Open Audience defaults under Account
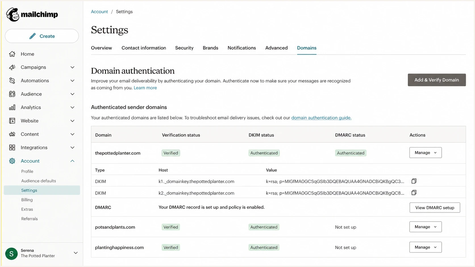475x267 pixels. [x=39, y=181]
